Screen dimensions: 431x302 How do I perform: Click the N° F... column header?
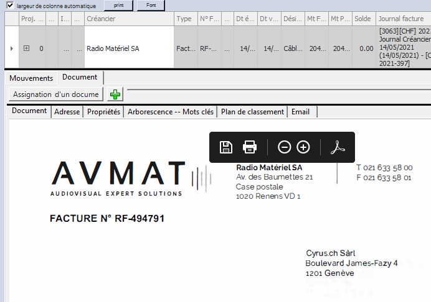(209, 19)
